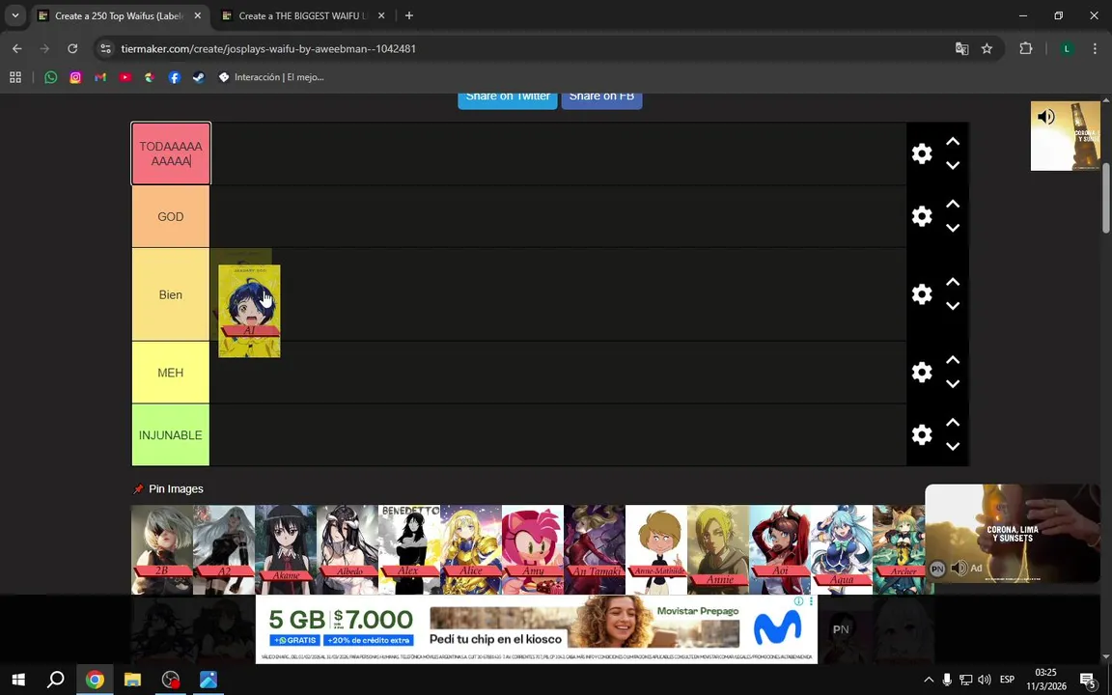Open the Steam bookmark
Viewport: 1112px width, 695px height.
[199, 77]
